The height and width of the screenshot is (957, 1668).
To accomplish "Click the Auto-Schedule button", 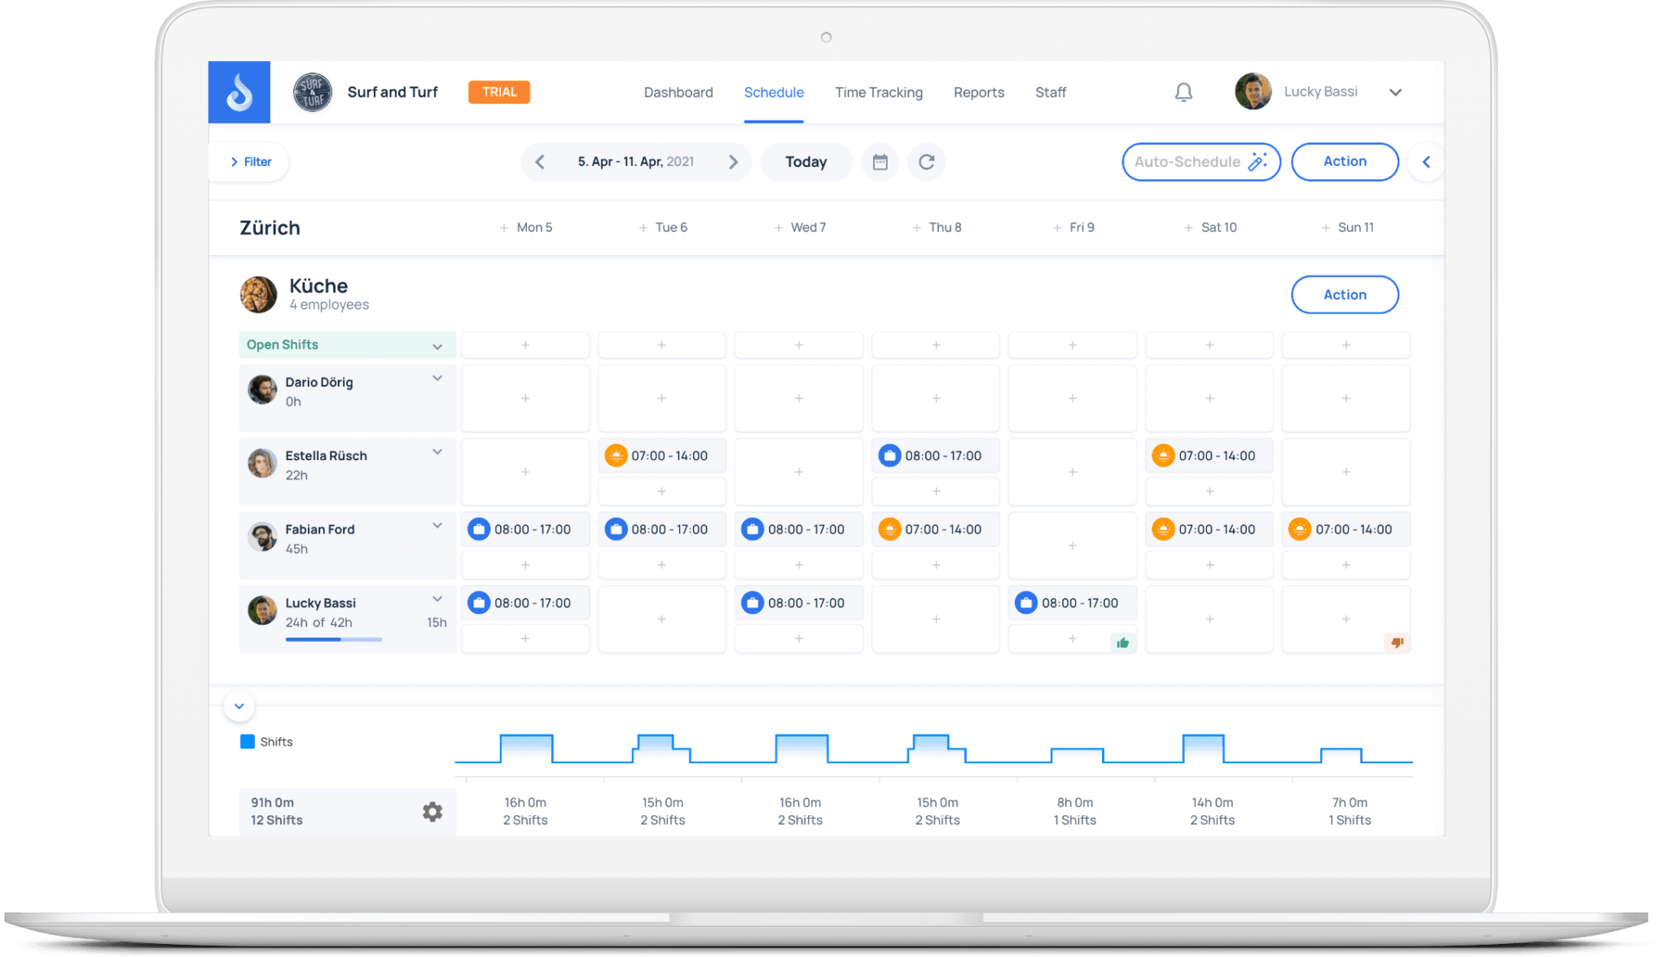I will [1200, 162].
